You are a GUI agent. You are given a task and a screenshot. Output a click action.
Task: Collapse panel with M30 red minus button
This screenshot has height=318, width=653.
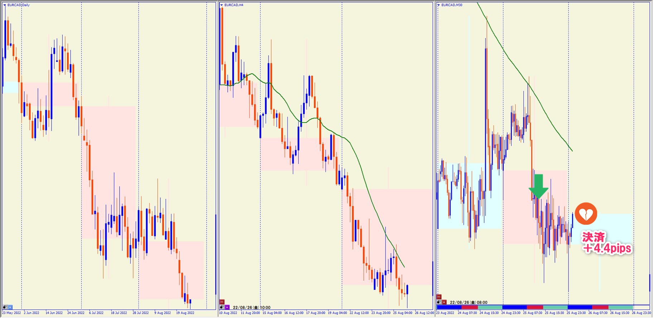click(x=439, y=297)
